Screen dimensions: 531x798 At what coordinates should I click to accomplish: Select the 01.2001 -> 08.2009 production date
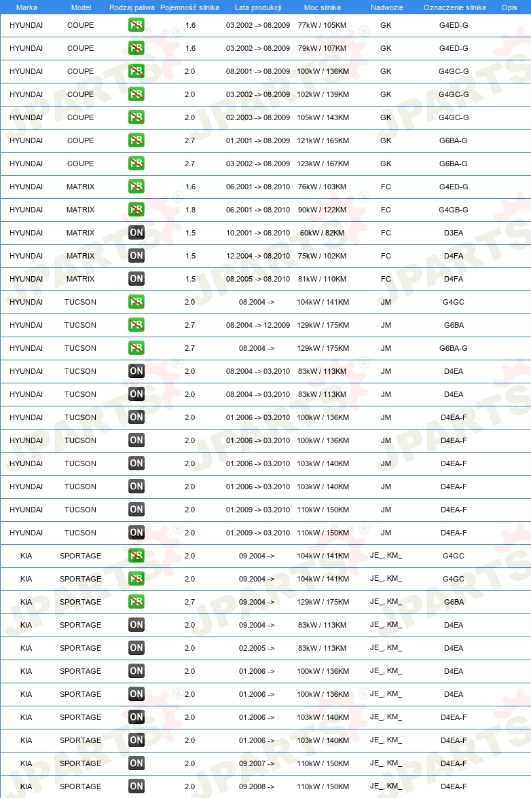coord(258,140)
